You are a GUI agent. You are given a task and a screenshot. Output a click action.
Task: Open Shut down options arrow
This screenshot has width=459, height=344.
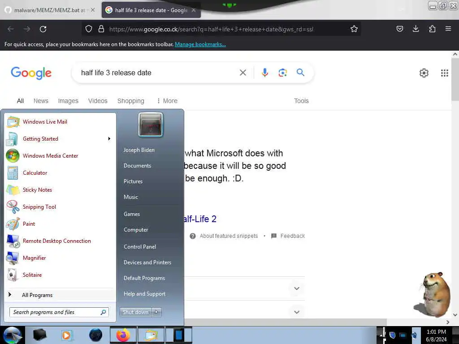pyautogui.click(x=156, y=312)
